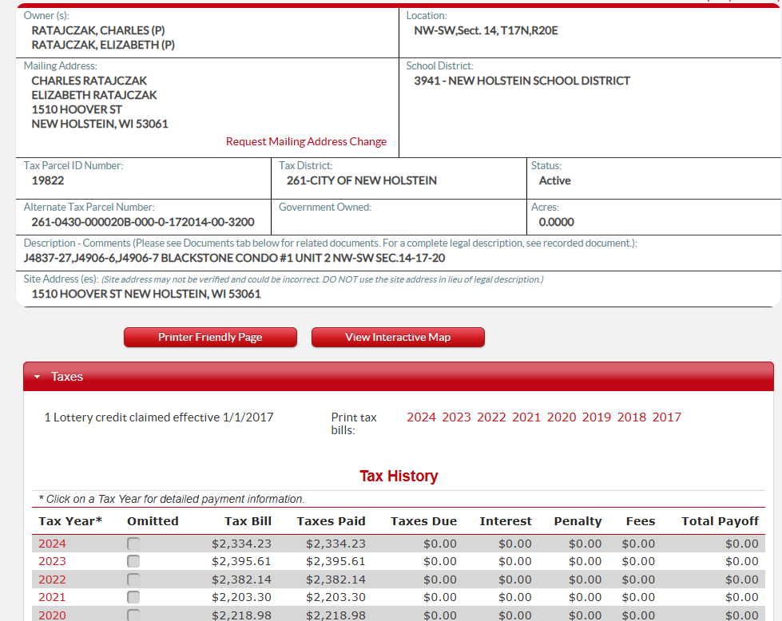Click the Printer Friendly Page button

point(210,337)
